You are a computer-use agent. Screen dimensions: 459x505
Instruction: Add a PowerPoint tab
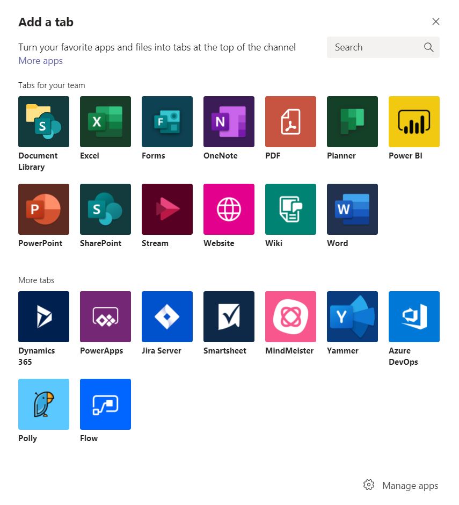point(44,210)
